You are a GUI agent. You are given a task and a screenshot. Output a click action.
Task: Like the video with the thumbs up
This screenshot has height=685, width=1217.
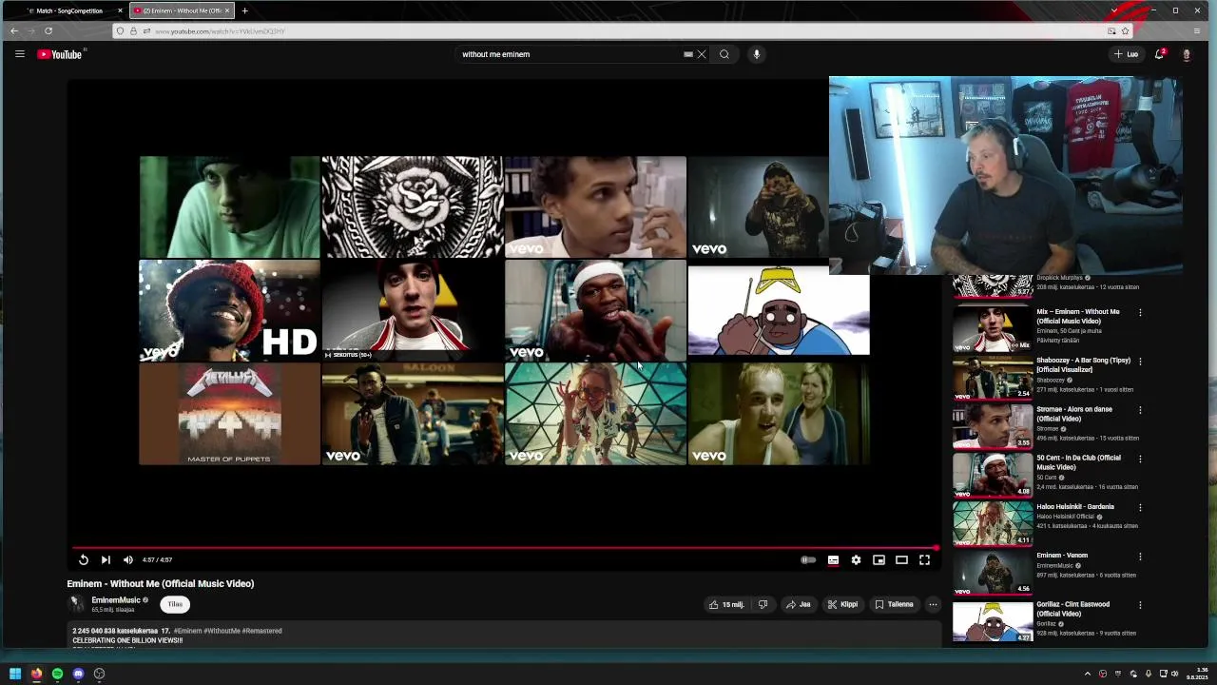coord(727,604)
